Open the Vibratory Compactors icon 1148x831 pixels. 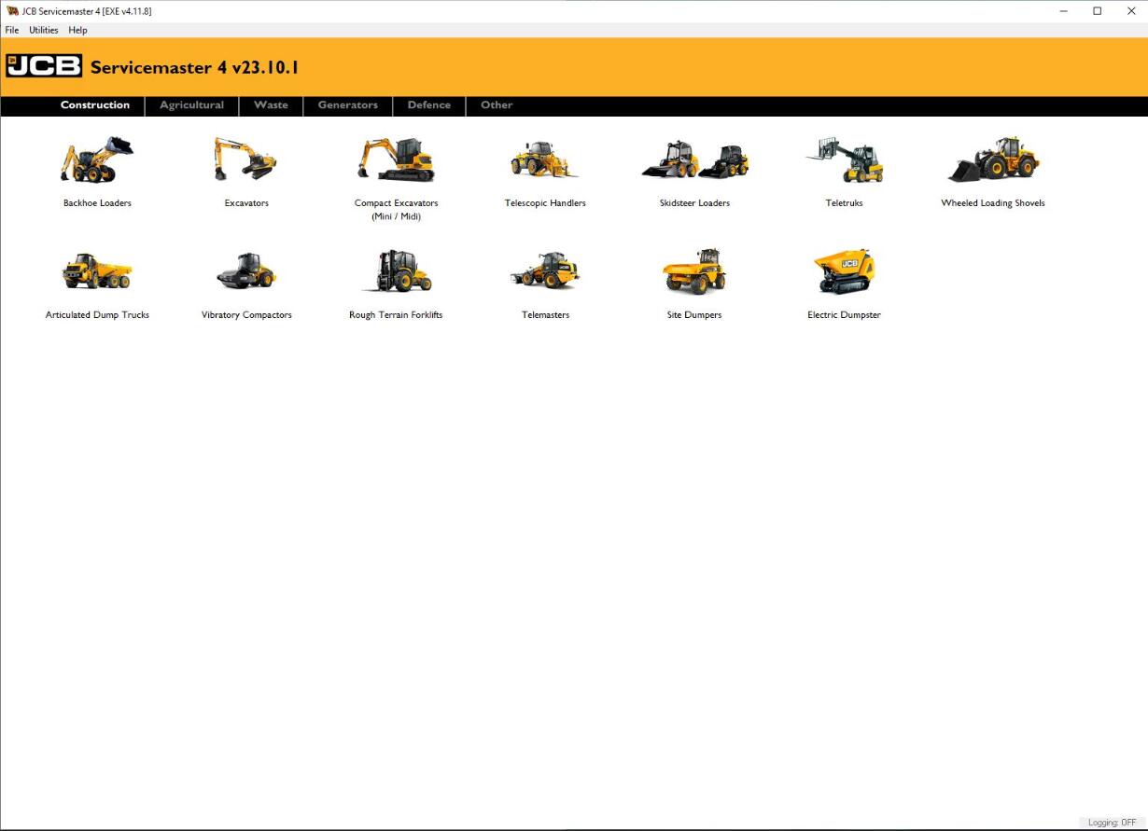coord(246,271)
